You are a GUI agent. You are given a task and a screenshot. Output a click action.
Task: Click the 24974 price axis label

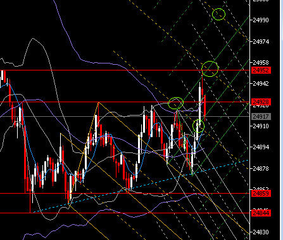(x=261, y=42)
